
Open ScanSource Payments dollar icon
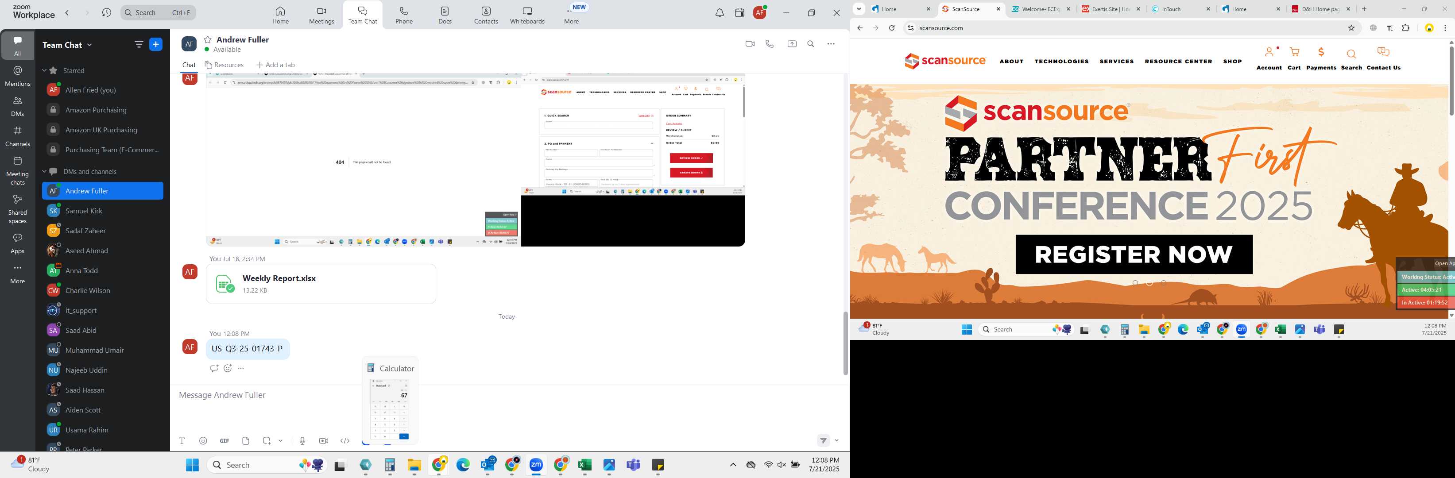(1321, 59)
